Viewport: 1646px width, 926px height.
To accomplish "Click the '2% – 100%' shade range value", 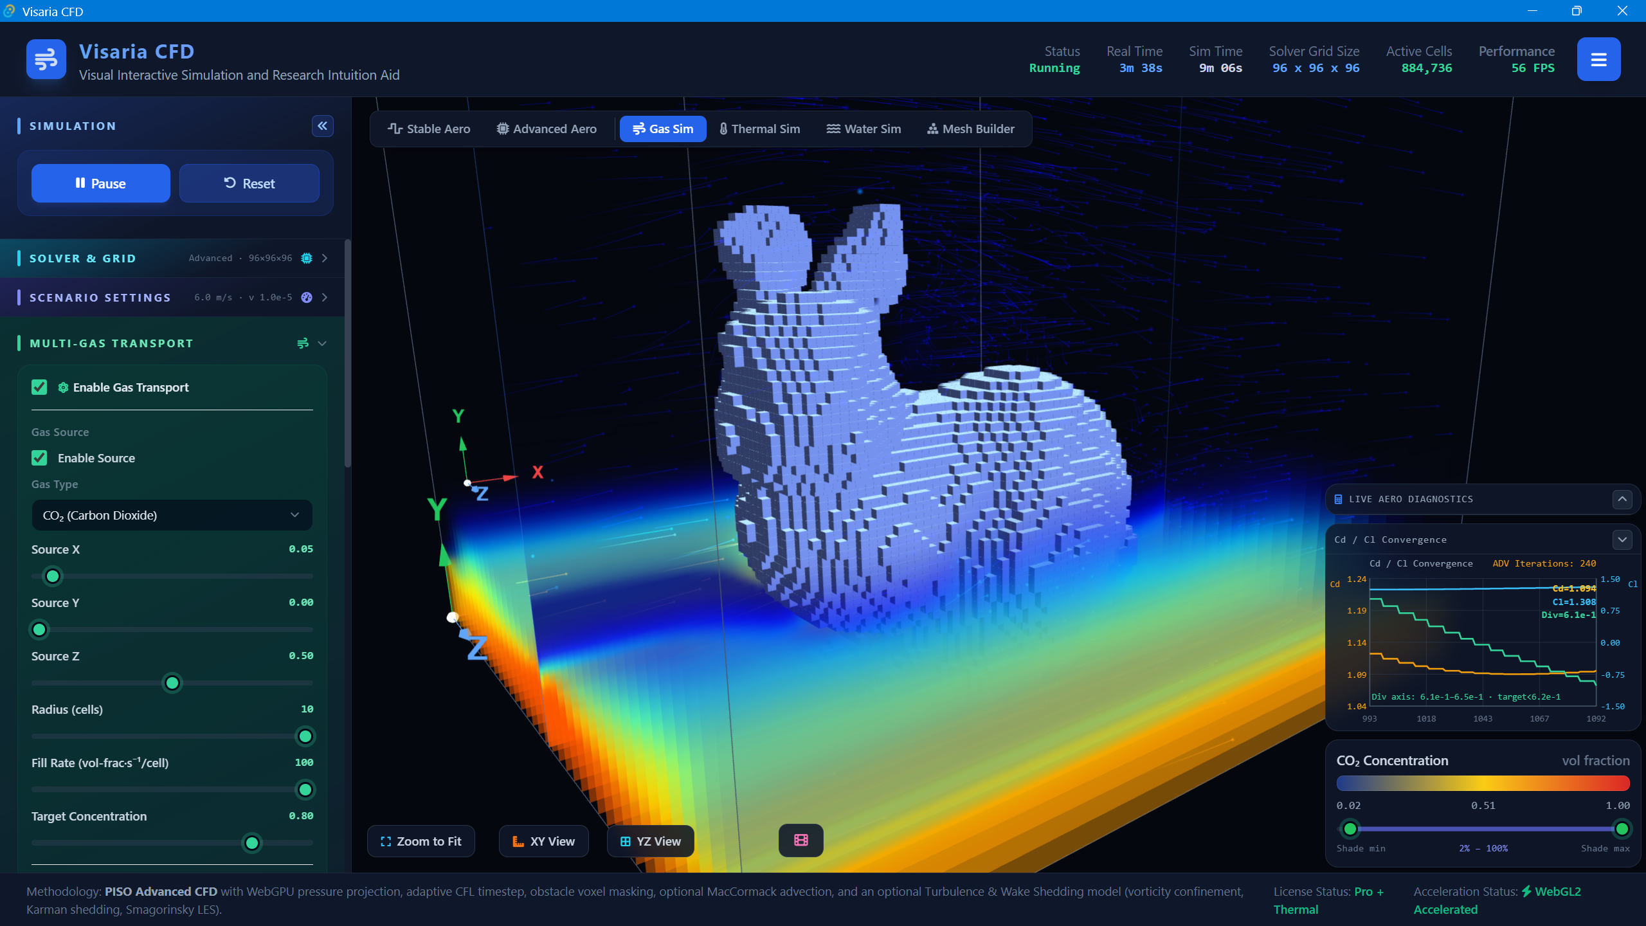I will click(x=1483, y=848).
